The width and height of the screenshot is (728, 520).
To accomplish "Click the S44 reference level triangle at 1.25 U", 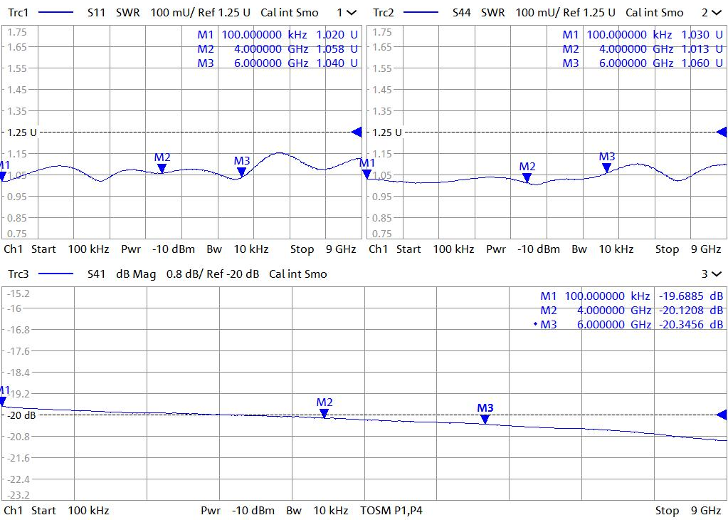I will coord(721,132).
